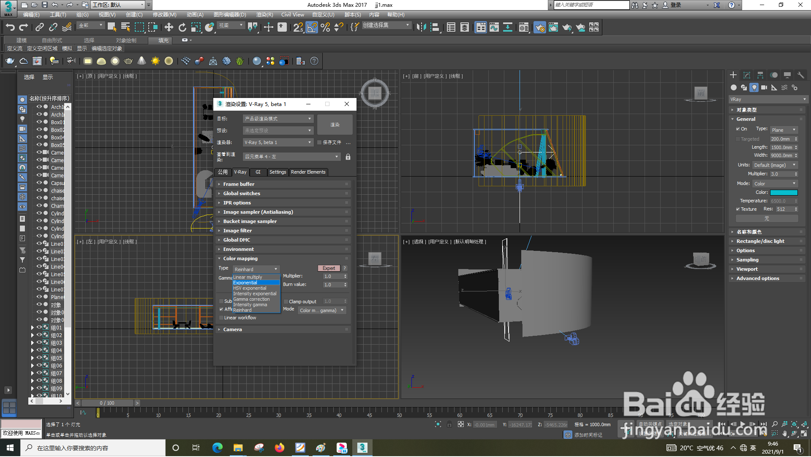Enable the Sub-pixel mapping checkbox
The image size is (811, 457).
click(221, 302)
